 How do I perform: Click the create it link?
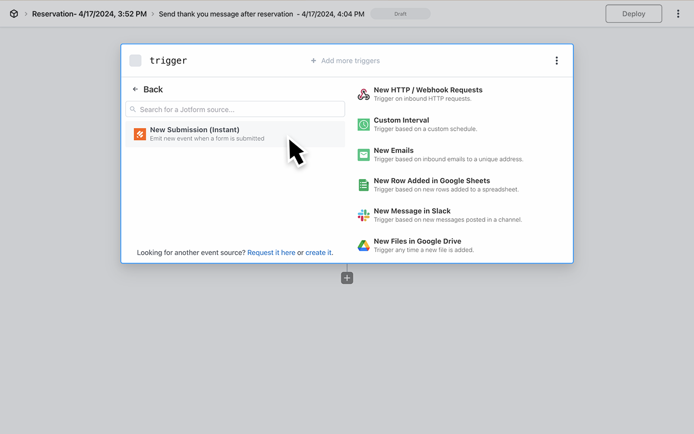click(x=317, y=252)
